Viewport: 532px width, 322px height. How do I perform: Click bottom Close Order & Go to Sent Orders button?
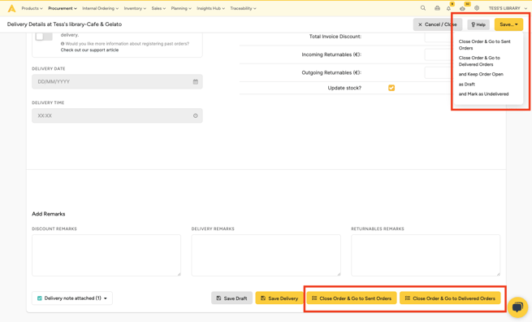point(352,298)
